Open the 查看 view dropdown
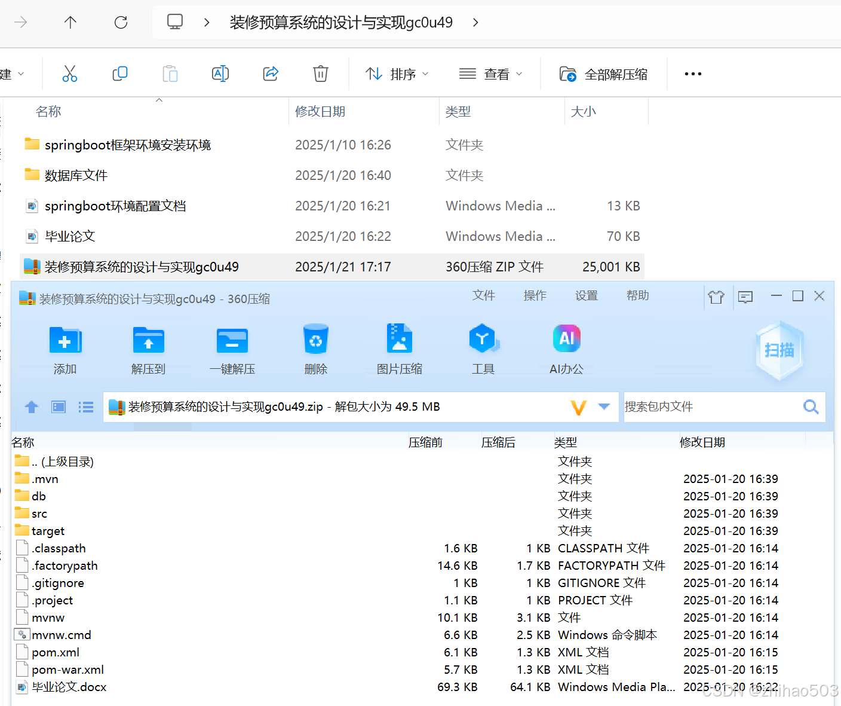841x706 pixels. [491, 74]
